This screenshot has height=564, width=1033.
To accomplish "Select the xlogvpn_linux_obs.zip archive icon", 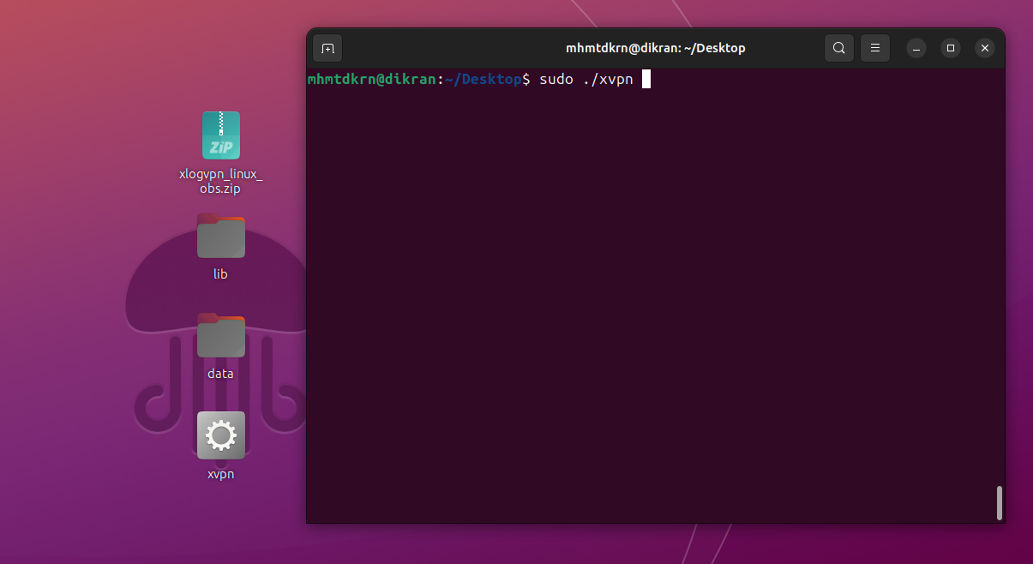I will click(220, 135).
